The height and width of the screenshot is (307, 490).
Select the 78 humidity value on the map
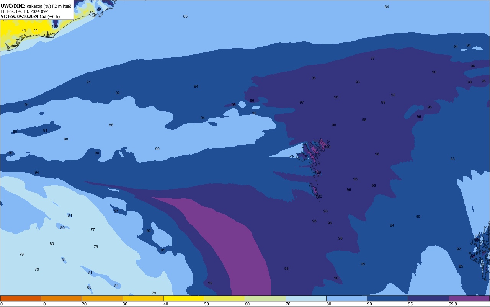click(96, 247)
